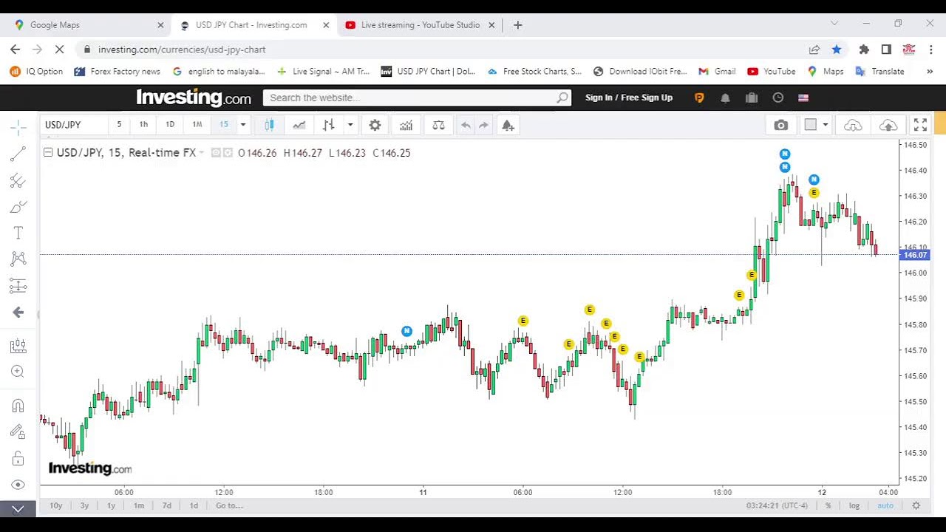
Task: Set range to 1d
Action: pos(194,505)
